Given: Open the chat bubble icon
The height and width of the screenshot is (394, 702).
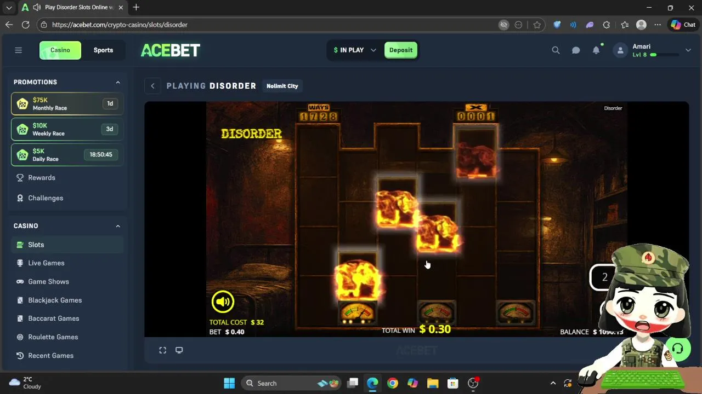Looking at the screenshot, I should [576, 50].
